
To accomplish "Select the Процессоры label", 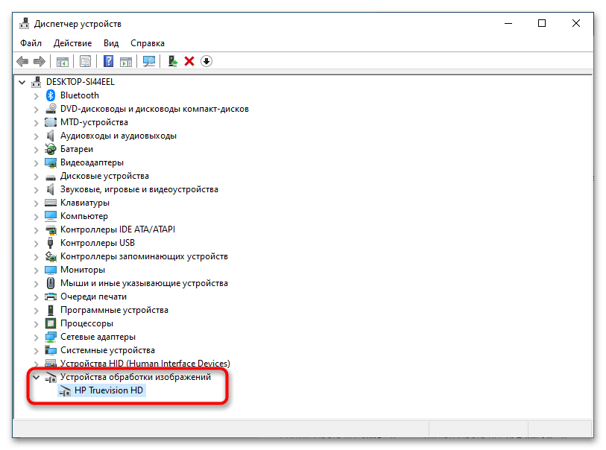I will [x=86, y=323].
